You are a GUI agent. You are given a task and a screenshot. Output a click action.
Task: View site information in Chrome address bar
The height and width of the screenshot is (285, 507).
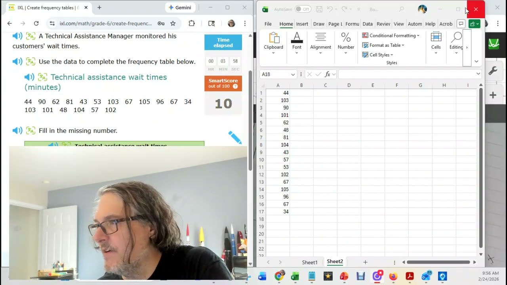(52, 23)
